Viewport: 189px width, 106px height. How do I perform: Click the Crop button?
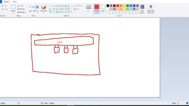tap(20, 6)
